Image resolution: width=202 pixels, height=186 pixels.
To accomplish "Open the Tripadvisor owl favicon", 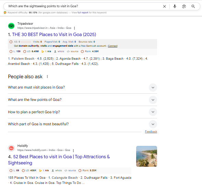I will tap(11, 26).
